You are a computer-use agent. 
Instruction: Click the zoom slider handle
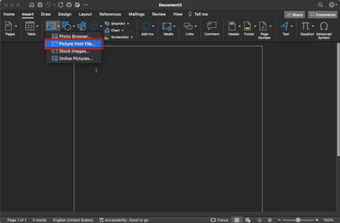(298, 220)
